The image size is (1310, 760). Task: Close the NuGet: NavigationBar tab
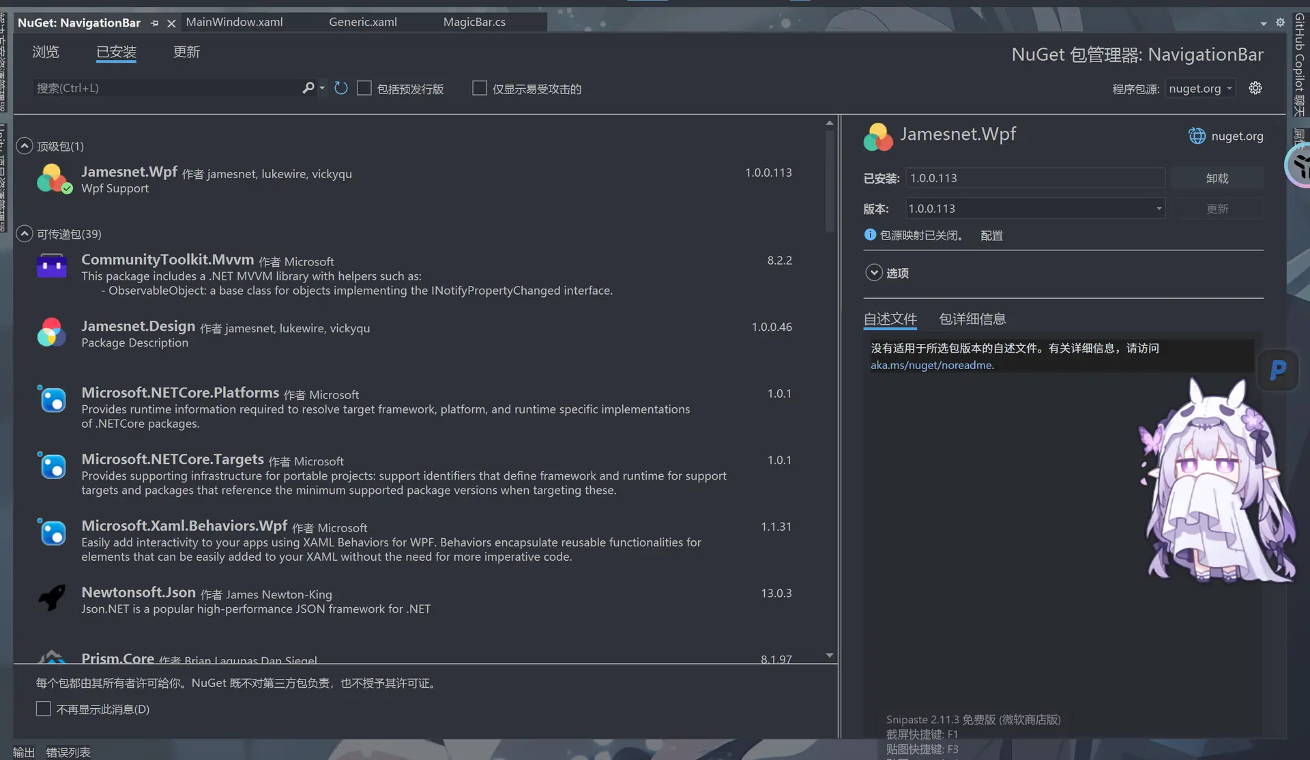171,23
